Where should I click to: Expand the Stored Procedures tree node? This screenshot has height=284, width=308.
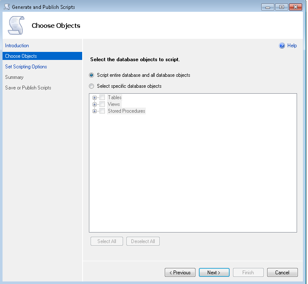click(x=94, y=111)
